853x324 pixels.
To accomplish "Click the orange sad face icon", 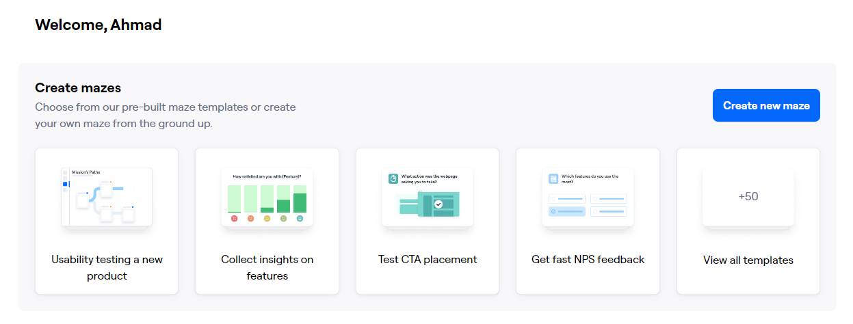I will point(250,219).
